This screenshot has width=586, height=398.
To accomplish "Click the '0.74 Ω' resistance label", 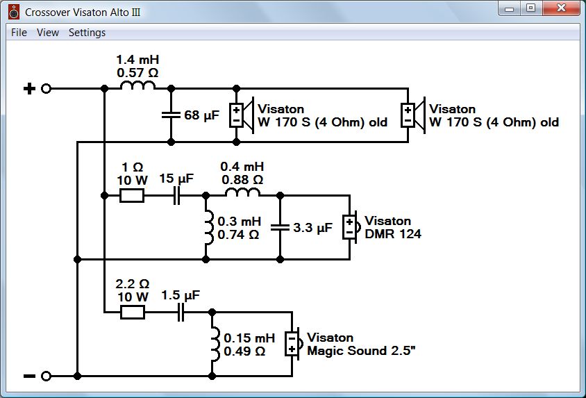I will click(x=238, y=235).
